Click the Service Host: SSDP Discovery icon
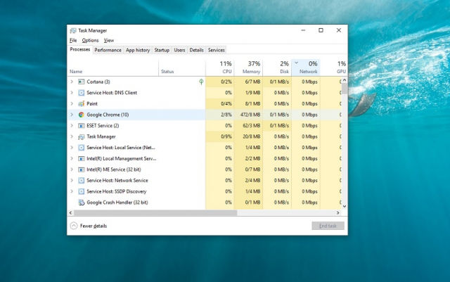This screenshot has height=282, width=450. pyautogui.click(x=82, y=191)
